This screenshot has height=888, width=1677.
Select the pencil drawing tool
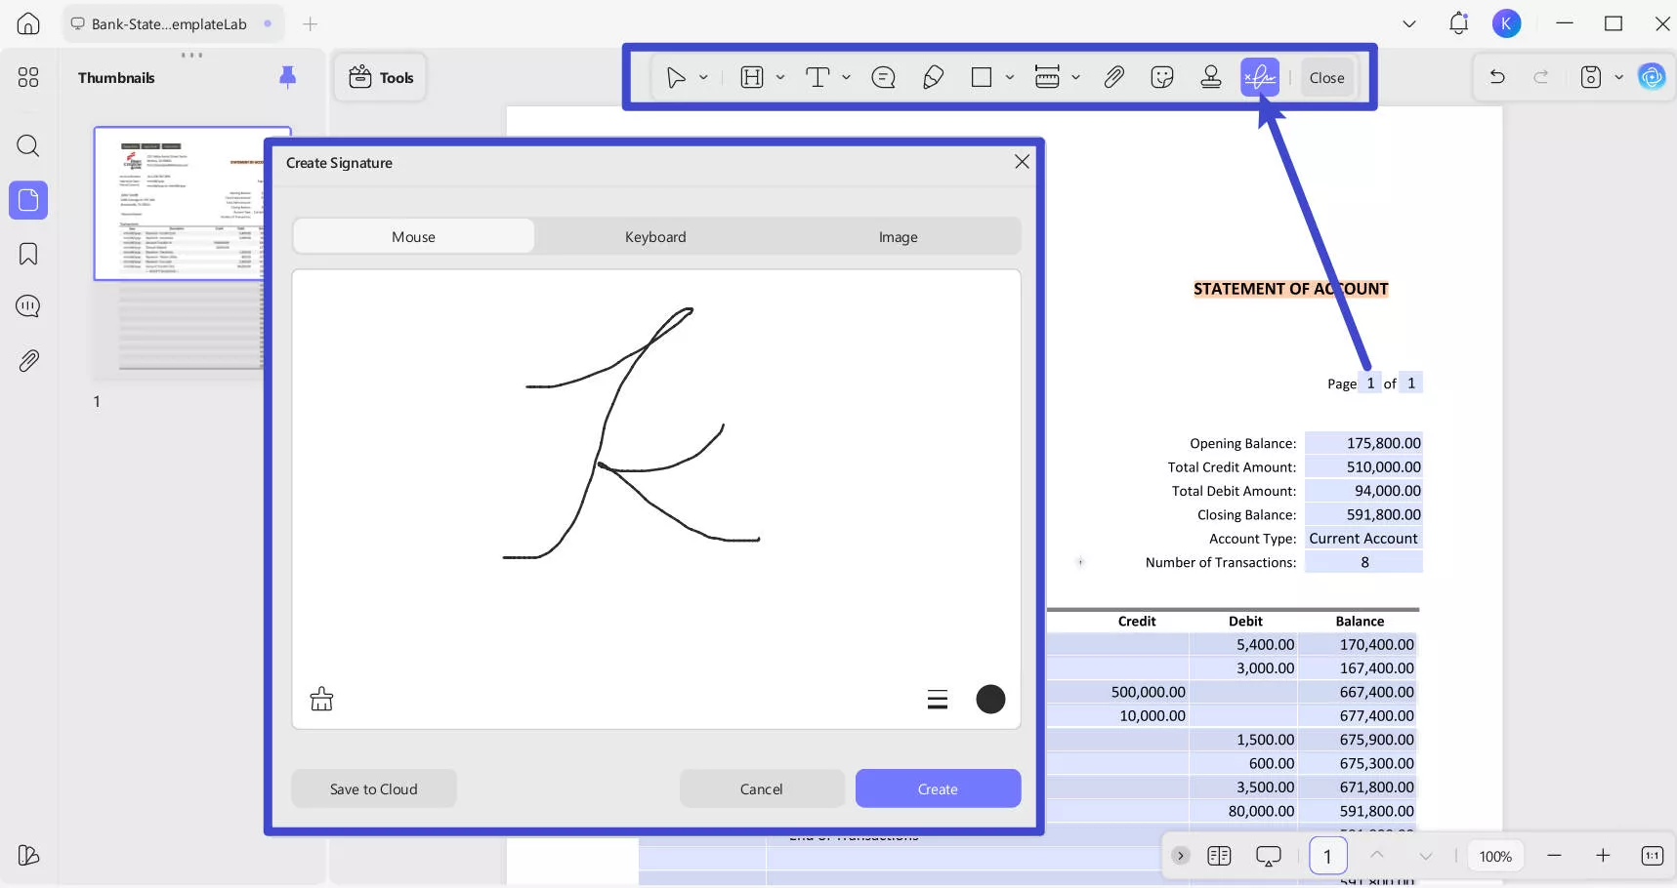[933, 77]
